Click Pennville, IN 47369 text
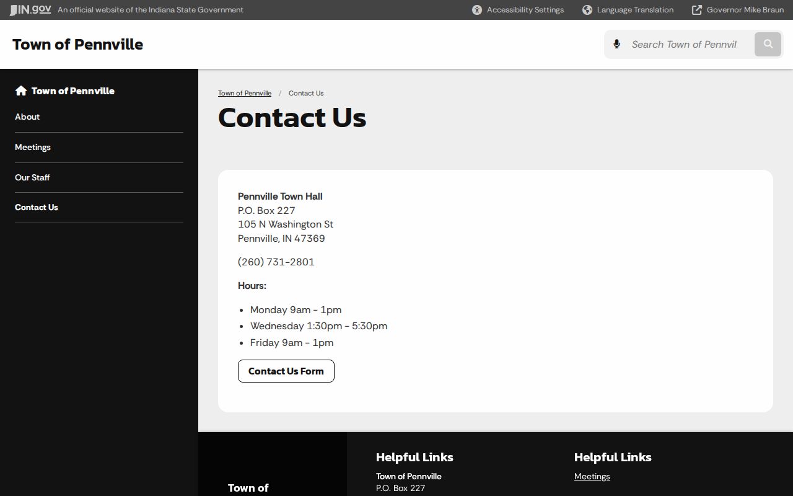This screenshot has height=496, width=793. tap(281, 239)
